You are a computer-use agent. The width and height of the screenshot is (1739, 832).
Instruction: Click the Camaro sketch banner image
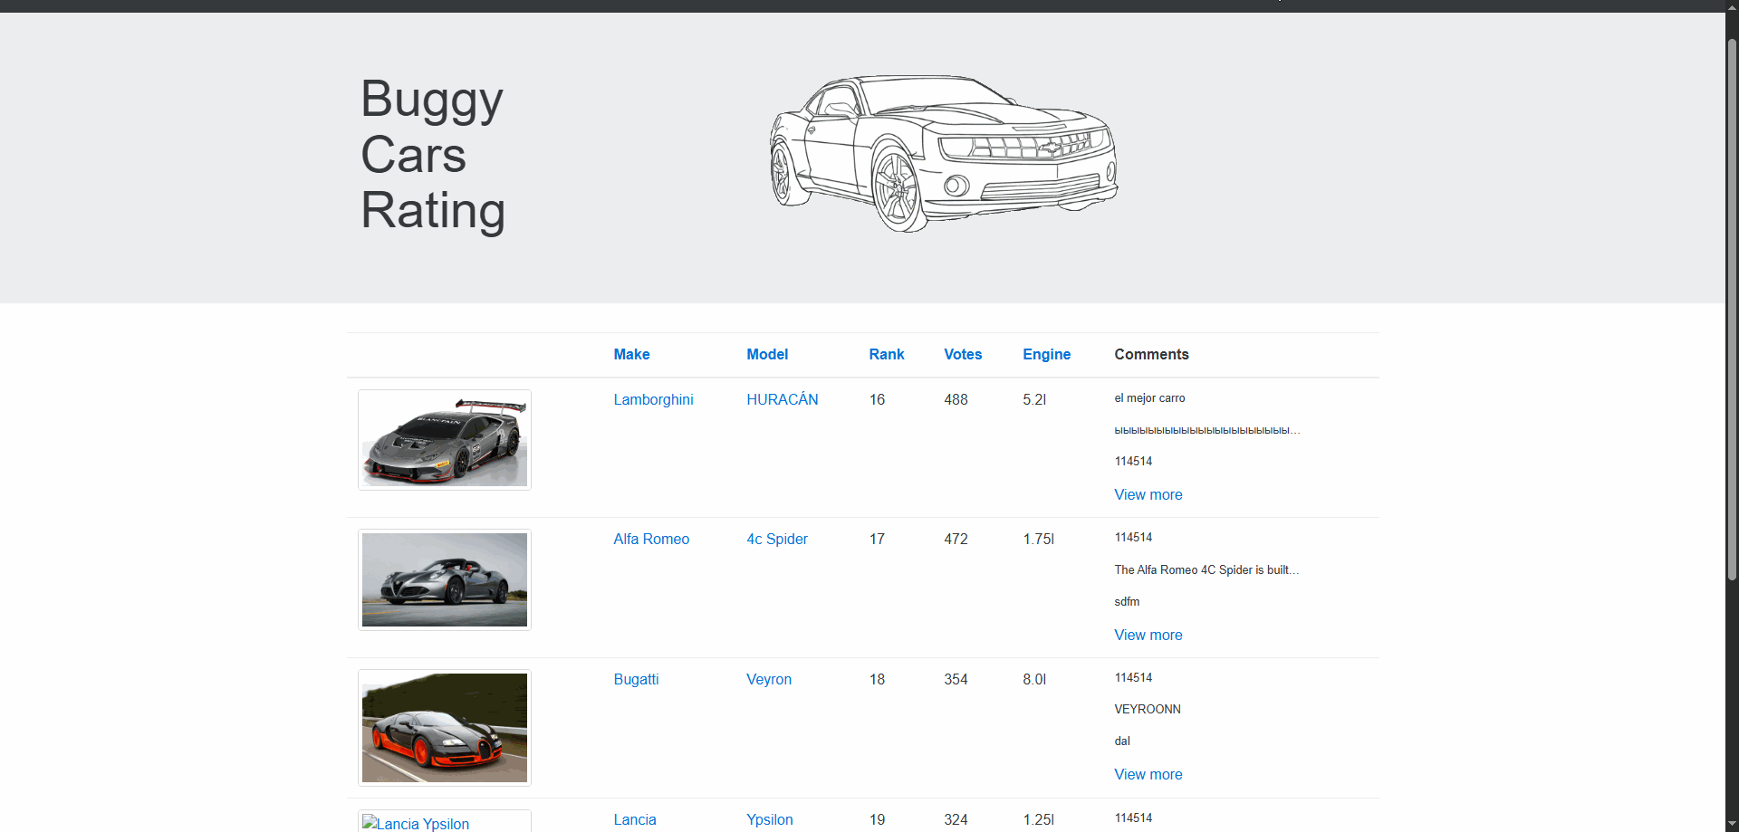coord(943,153)
